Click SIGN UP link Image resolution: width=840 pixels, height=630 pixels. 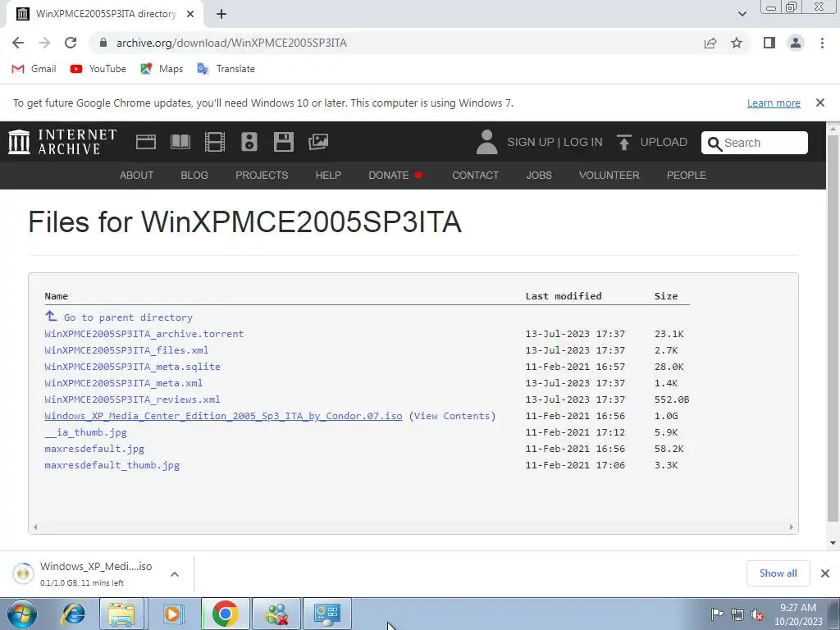(531, 142)
